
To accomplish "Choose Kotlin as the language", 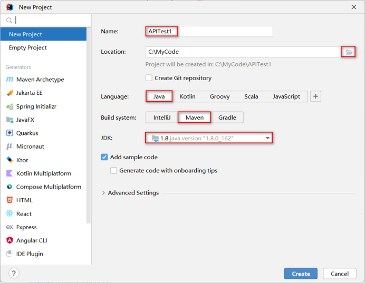I will tap(187, 96).
